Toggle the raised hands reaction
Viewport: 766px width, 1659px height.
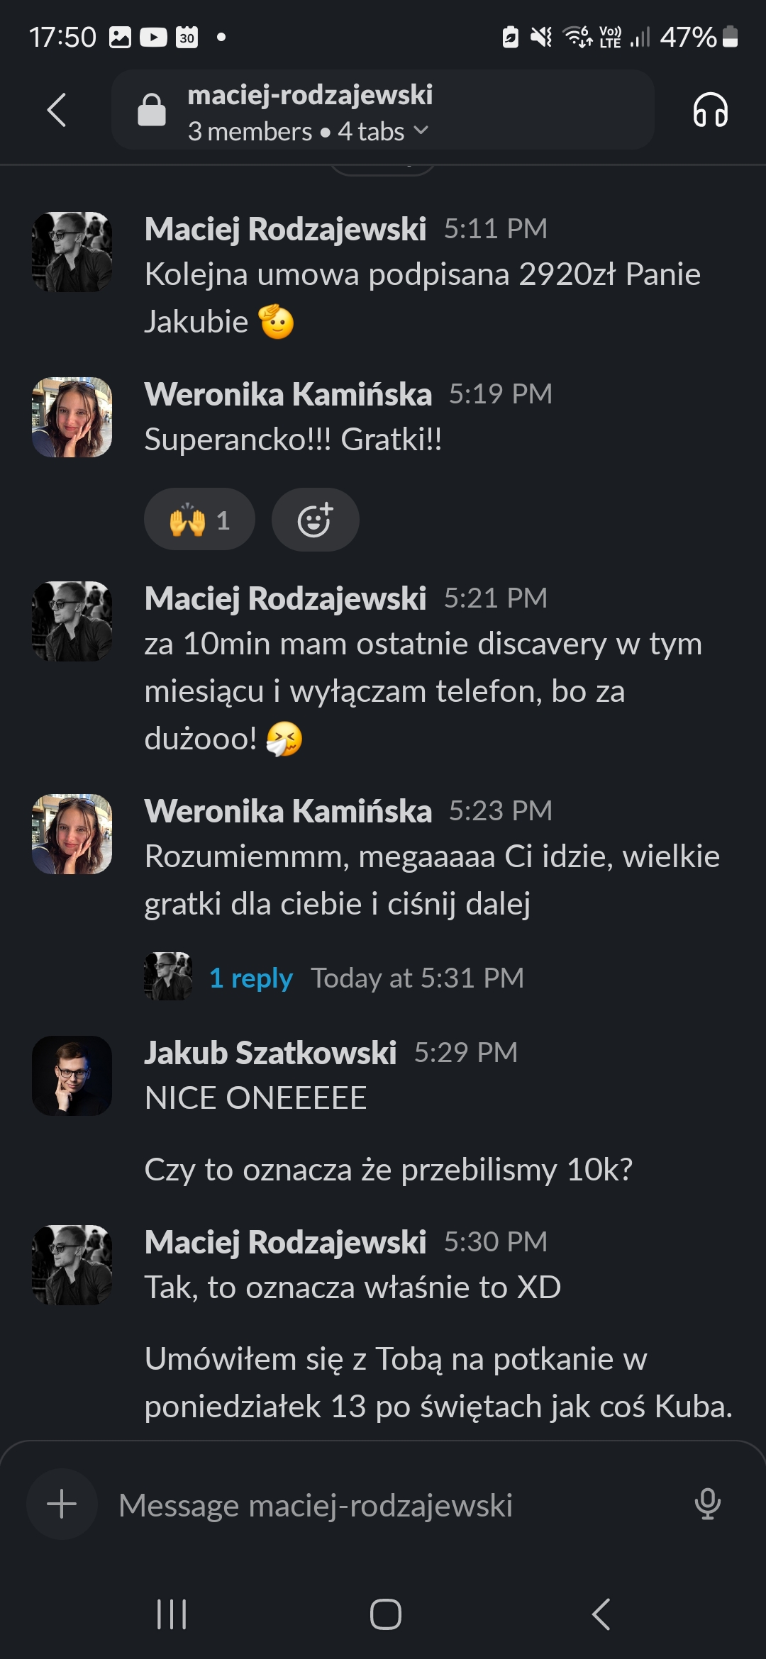click(x=199, y=520)
